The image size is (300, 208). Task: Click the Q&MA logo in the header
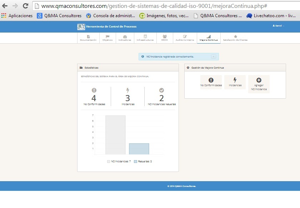click(81, 26)
